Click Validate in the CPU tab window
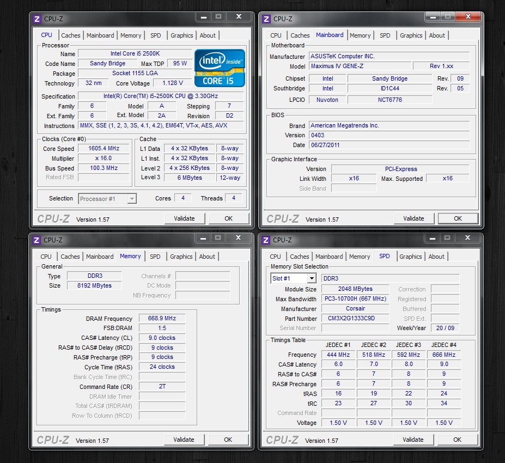This screenshot has height=463, width=505. point(185,218)
